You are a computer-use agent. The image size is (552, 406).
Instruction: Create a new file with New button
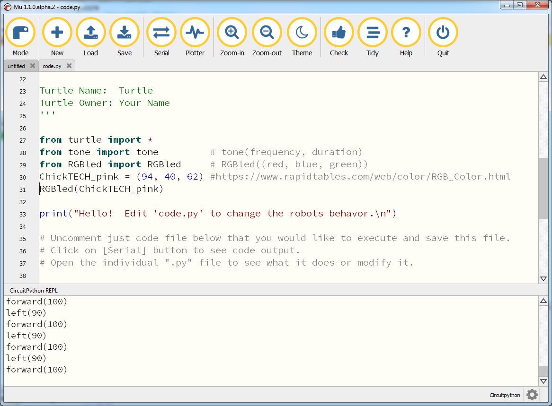coord(57,33)
